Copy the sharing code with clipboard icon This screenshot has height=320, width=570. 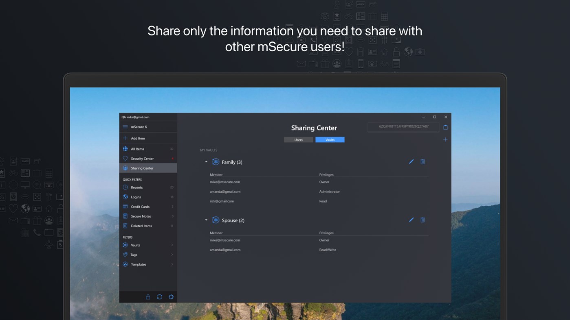coord(445,127)
